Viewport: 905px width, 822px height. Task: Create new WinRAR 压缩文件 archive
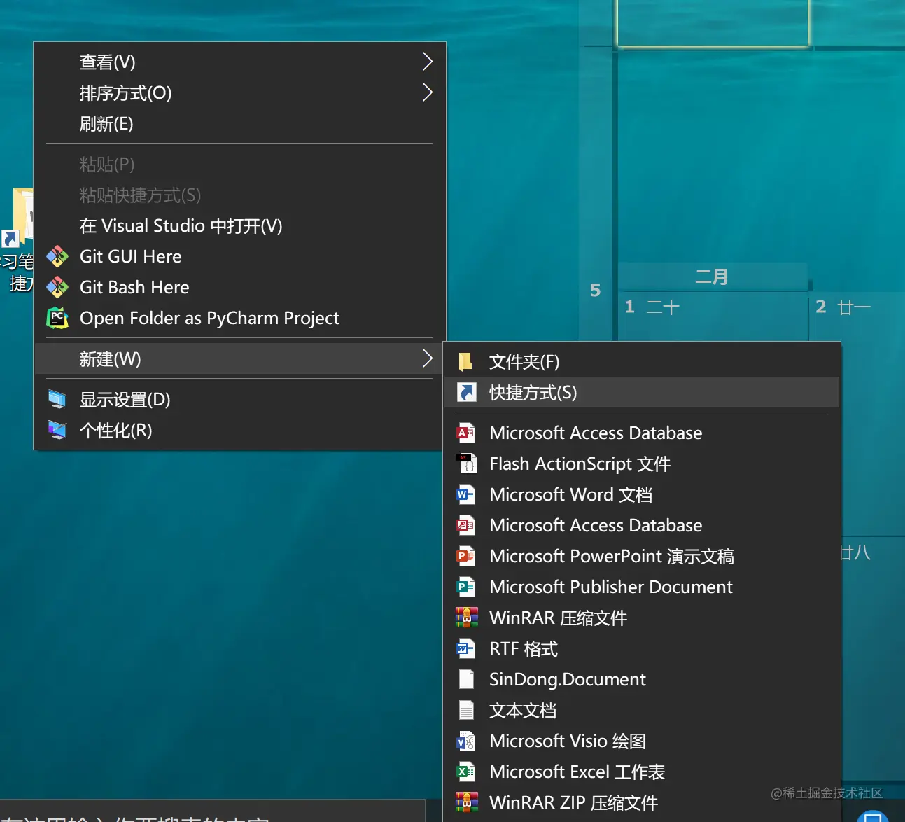pyautogui.click(x=642, y=618)
